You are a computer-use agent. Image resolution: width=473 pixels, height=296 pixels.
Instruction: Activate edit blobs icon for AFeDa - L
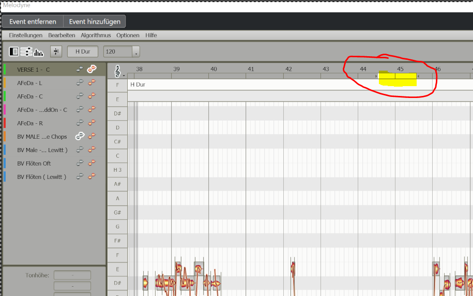(92, 83)
